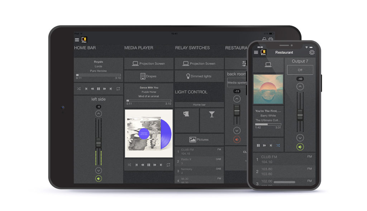Previous track below the vinyl artwork
The image size is (367, 211).
click(137, 165)
